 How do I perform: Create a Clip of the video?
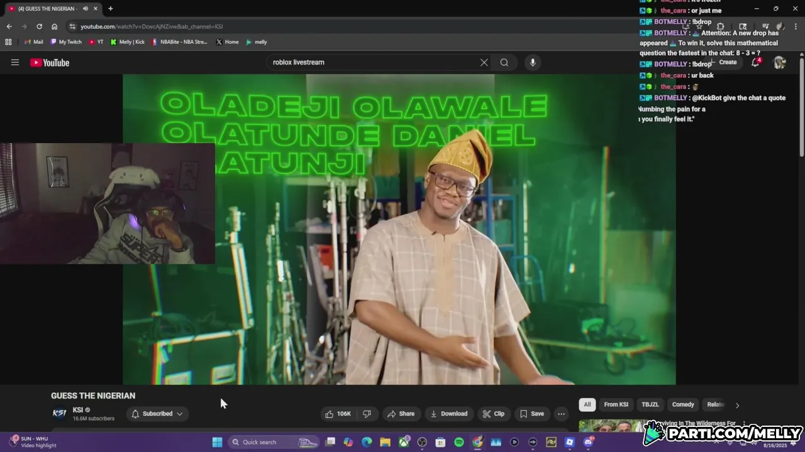(494, 414)
